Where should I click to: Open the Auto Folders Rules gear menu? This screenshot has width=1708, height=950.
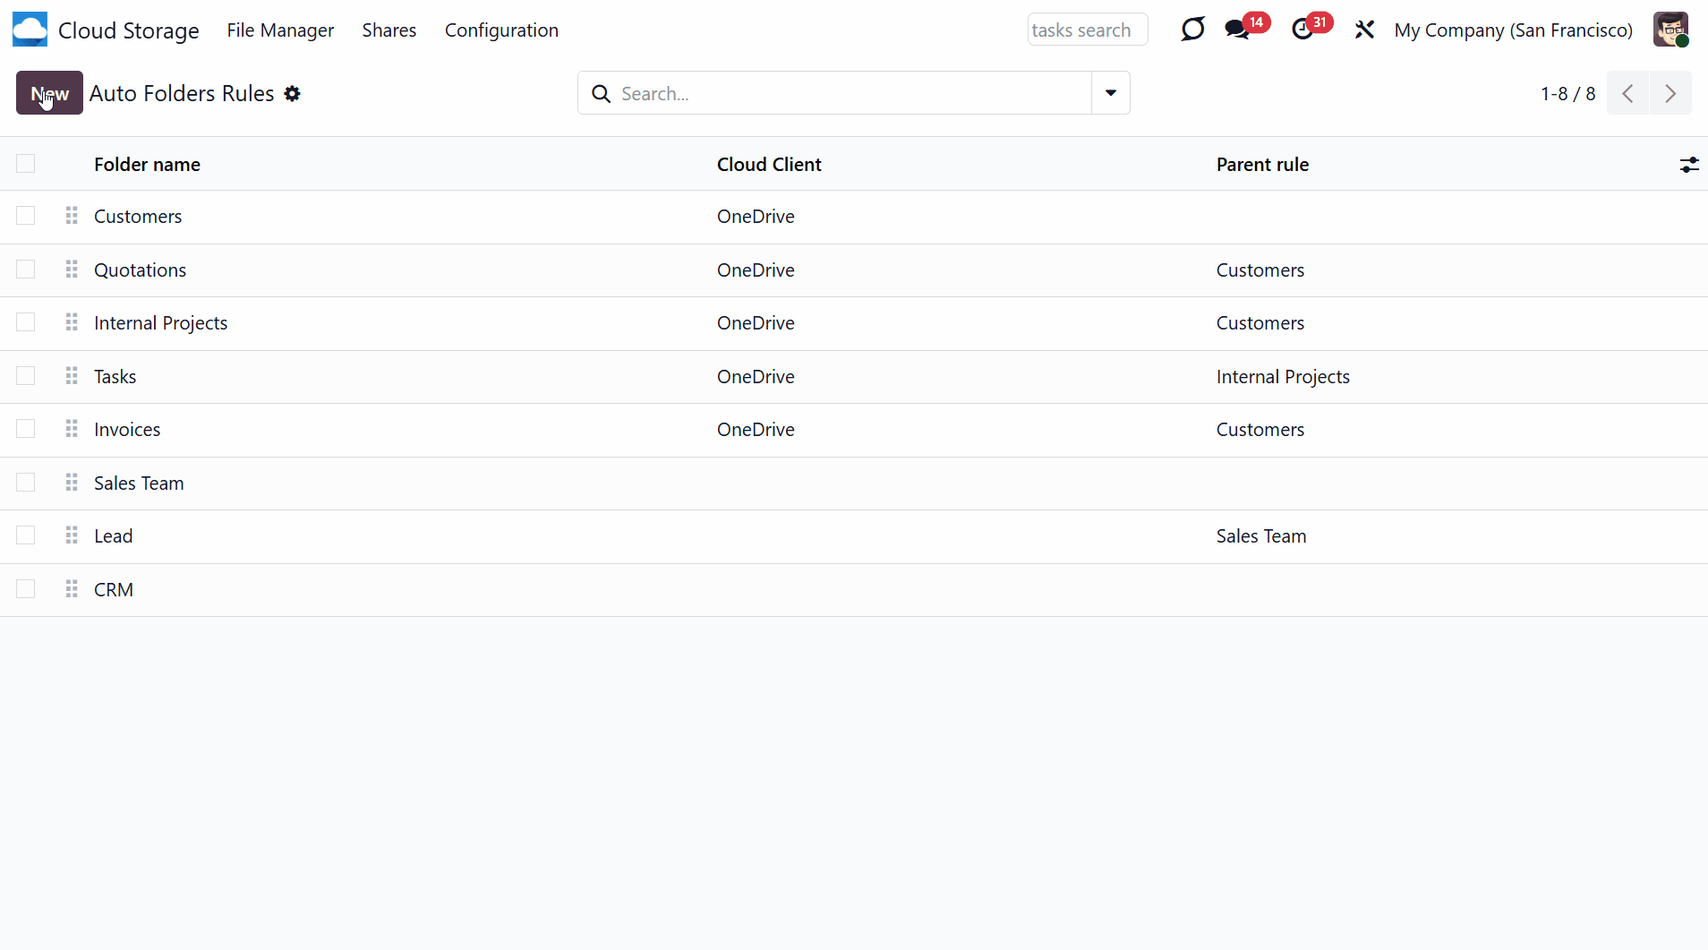tap(293, 93)
